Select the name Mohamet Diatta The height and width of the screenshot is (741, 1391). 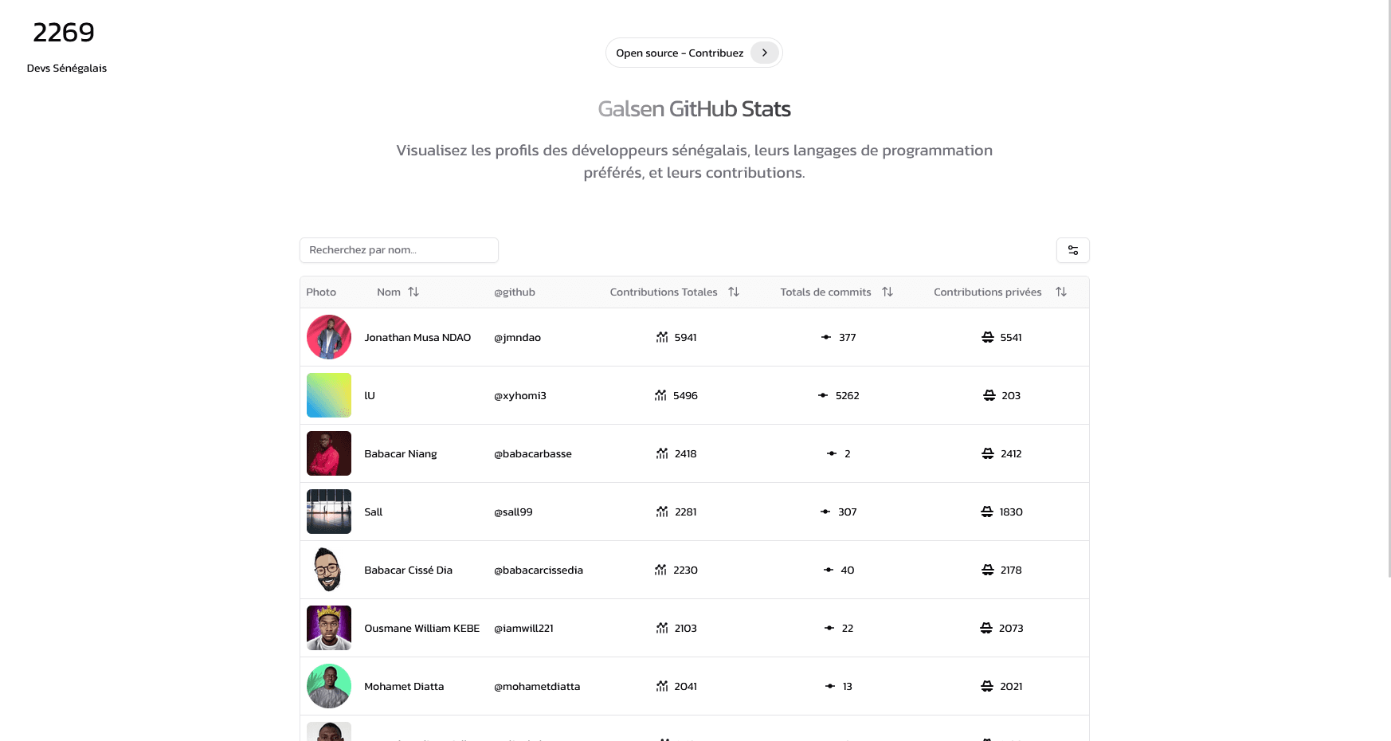(x=404, y=687)
